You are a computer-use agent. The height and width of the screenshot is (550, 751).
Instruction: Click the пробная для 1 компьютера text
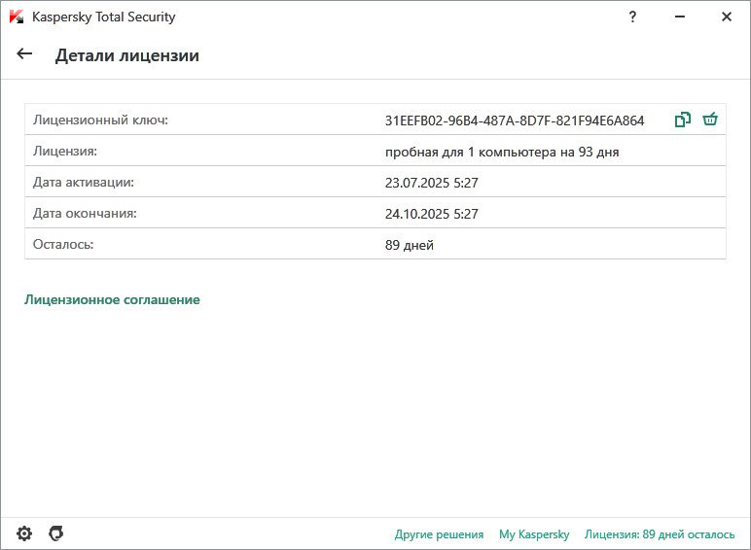[502, 152]
